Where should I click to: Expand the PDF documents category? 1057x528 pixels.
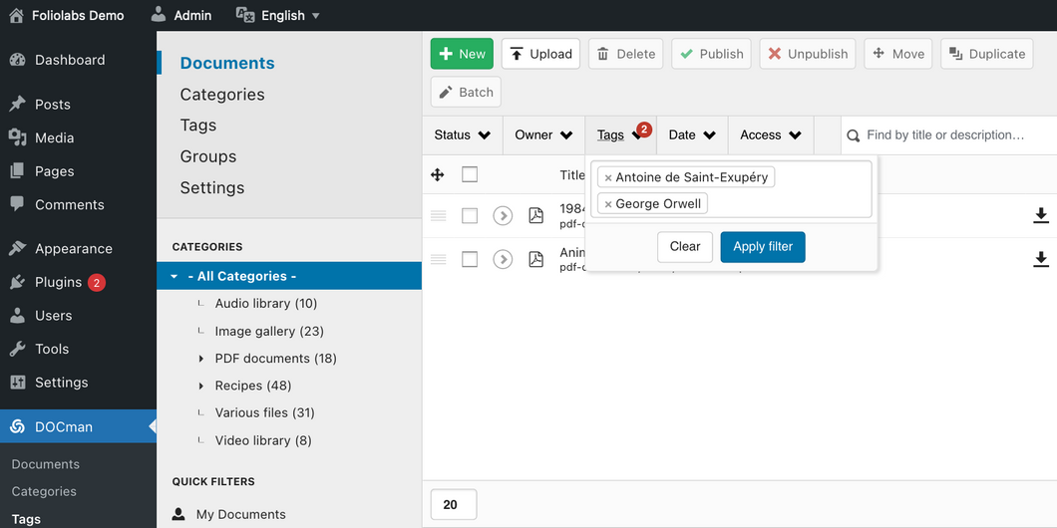tap(200, 359)
